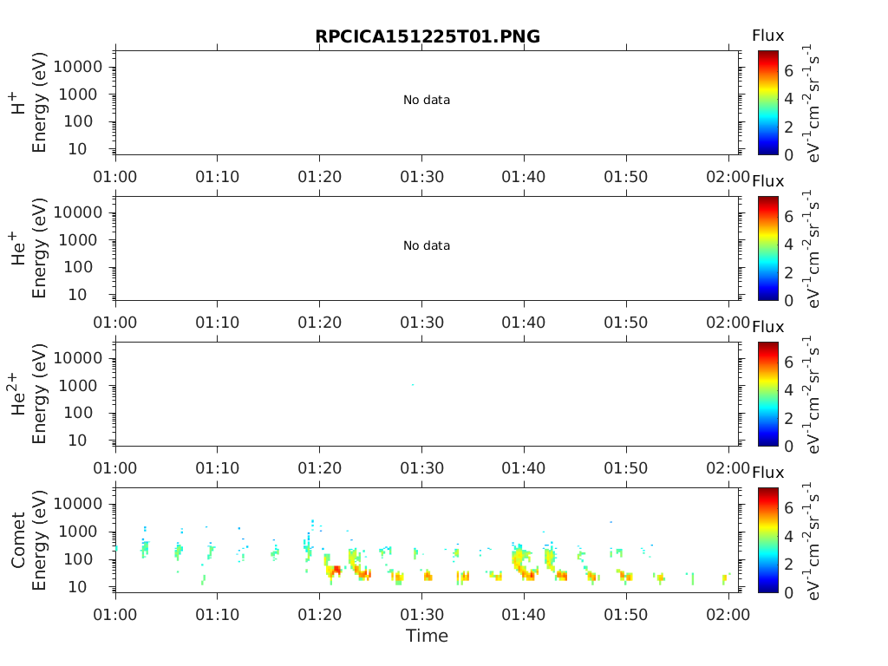Click the 'Flux' label above He+ colorbar

click(768, 181)
